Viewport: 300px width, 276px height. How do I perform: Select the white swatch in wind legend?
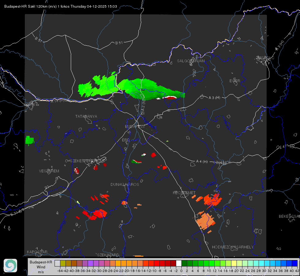[x=179, y=263]
